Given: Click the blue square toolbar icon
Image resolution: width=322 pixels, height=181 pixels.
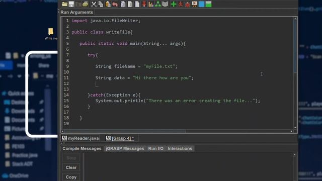Looking at the screenshot, I should [201, 4].
